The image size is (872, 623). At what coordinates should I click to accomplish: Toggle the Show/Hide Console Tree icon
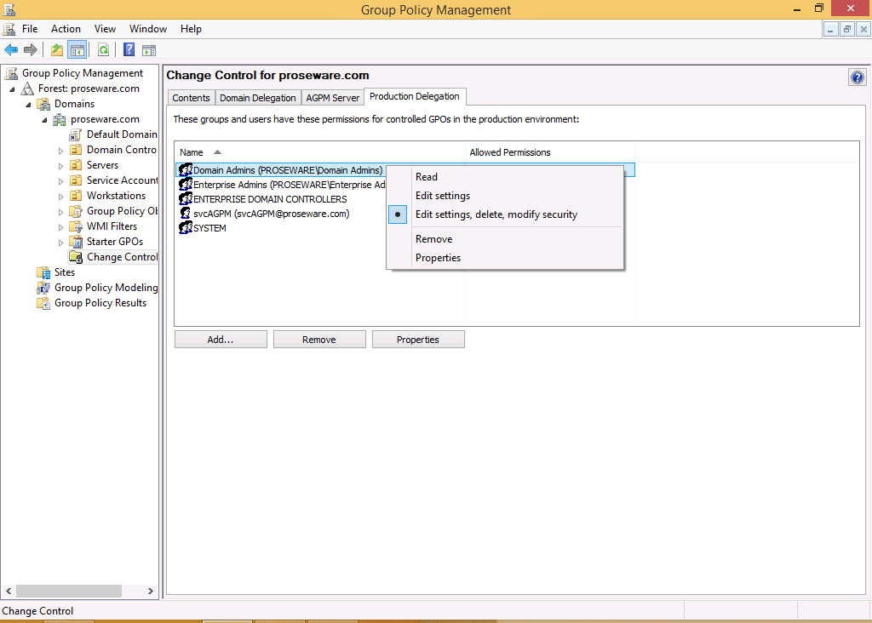click(77, 50)
